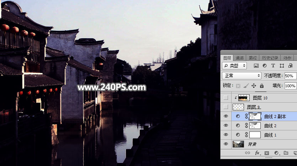Click the 填充 fill field showing 100%
The image size is (297, 166).
290,86
